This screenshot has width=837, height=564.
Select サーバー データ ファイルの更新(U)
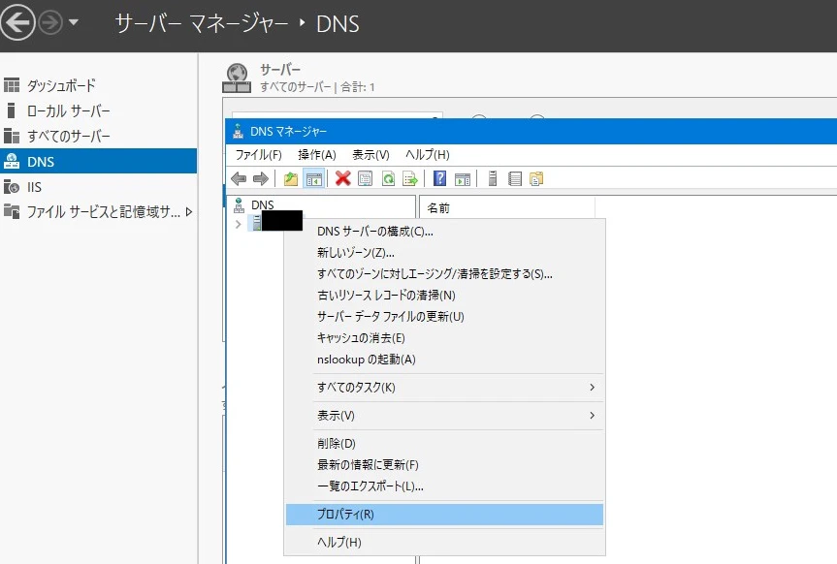444,317
